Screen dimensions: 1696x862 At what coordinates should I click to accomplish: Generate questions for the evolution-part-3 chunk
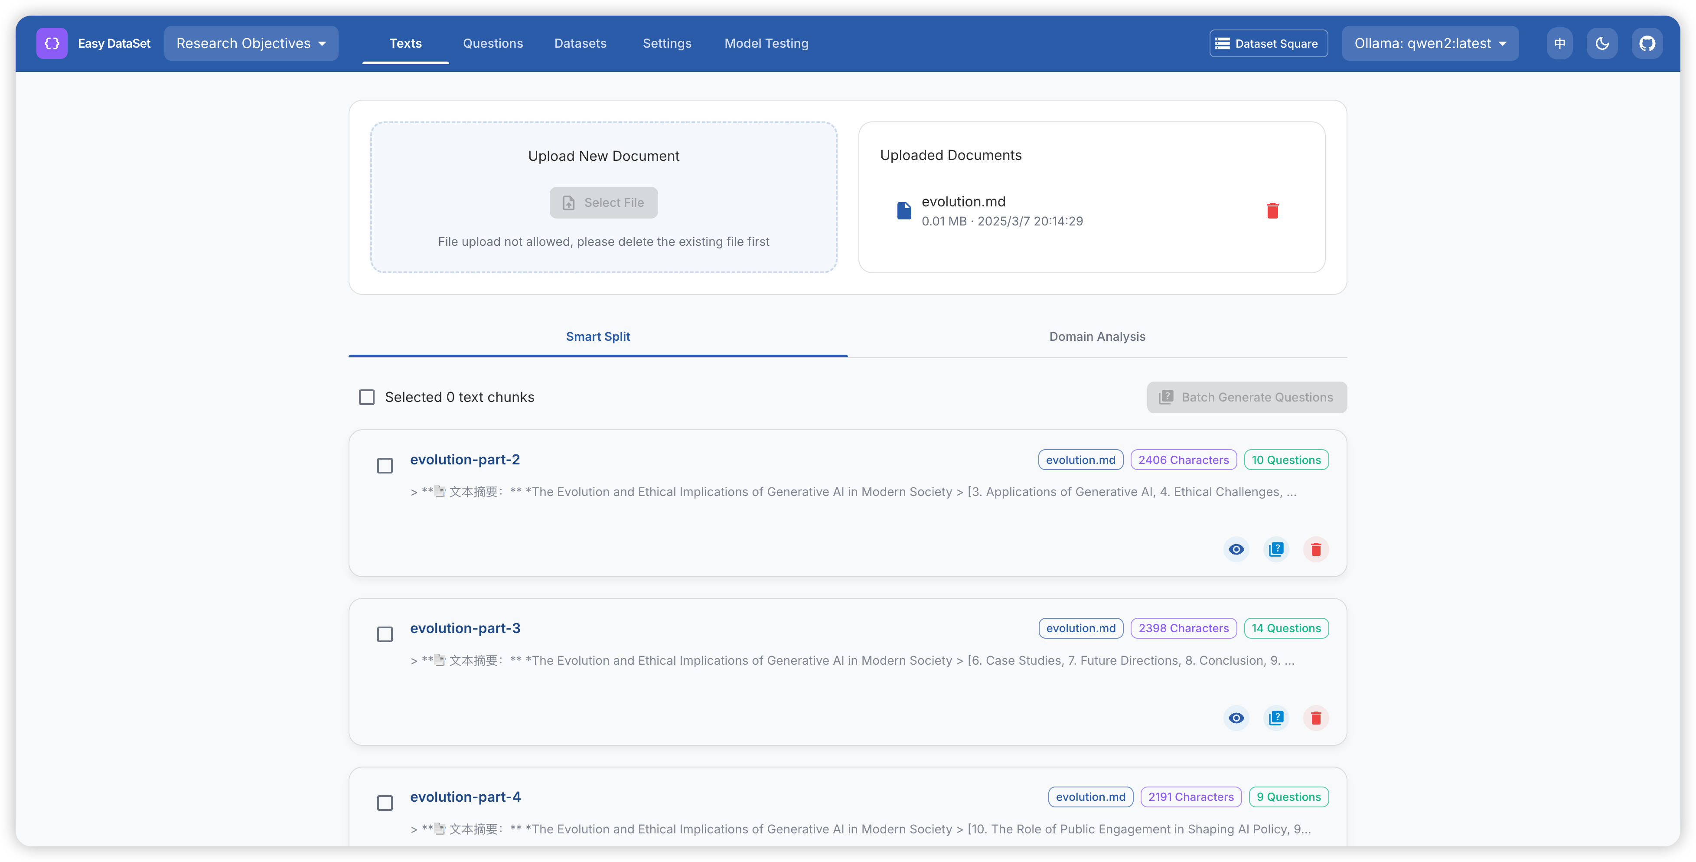click(x=1276, y=718)
